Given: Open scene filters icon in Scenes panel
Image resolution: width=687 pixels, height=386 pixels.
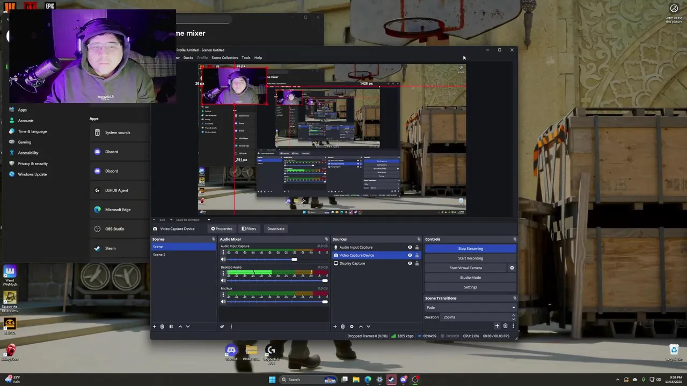Looking at the screenshot, I should click(171, 326).
